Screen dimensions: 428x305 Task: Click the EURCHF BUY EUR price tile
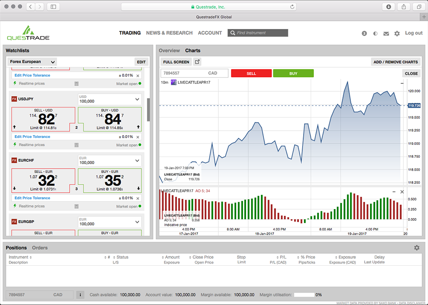(110, 181)
